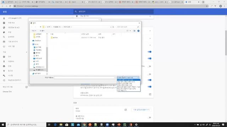Open Autofill clipboard icon in settings sidebar
This screenshot has width=227, height=127.
4,23
